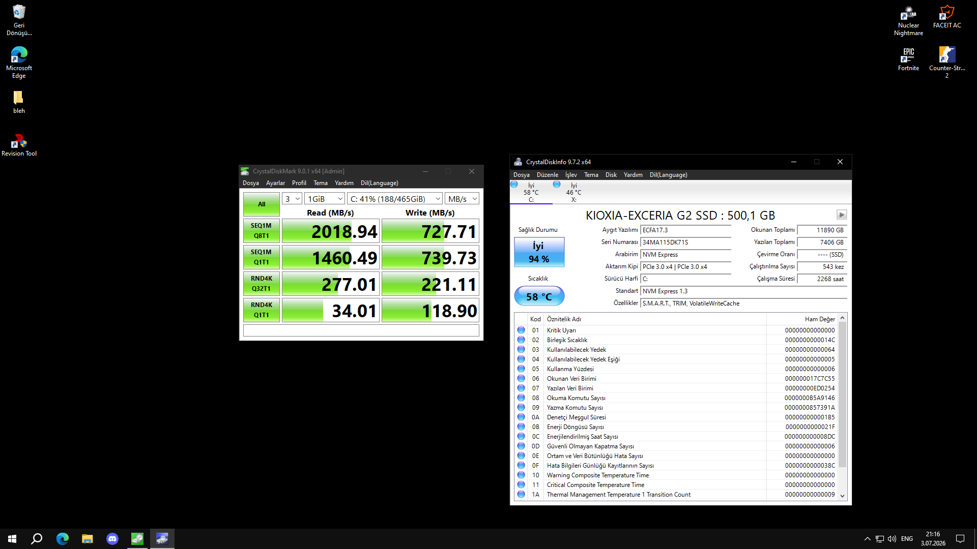Viewport: 977px width, 549px height.
Task: Open drive dropdown C: 41% (188/465GiB)
Action: pyautogui.click(x=395, y=199)
